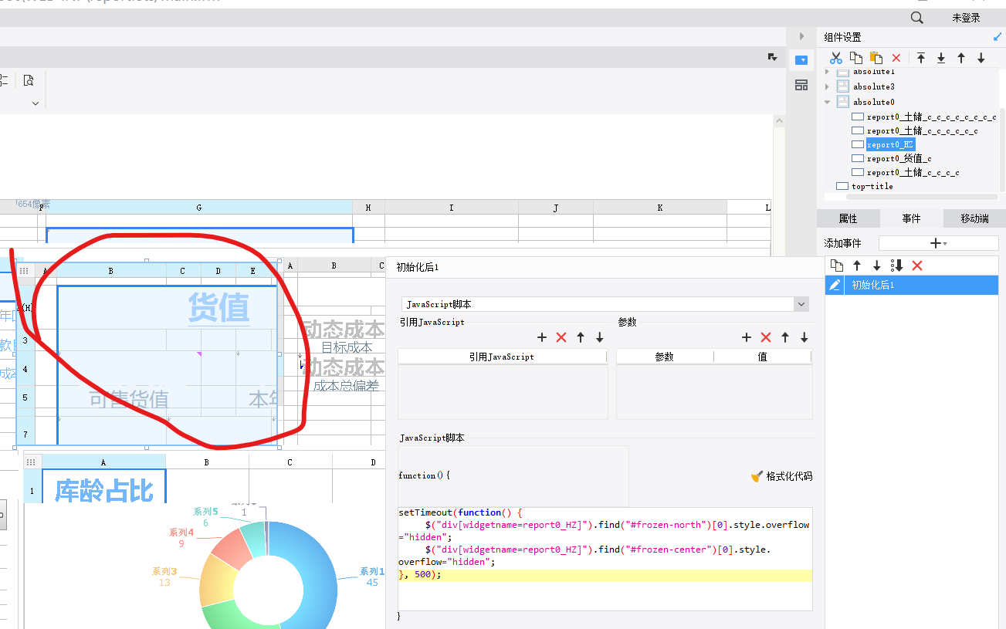Select the top-title tree item

(872, 186)
